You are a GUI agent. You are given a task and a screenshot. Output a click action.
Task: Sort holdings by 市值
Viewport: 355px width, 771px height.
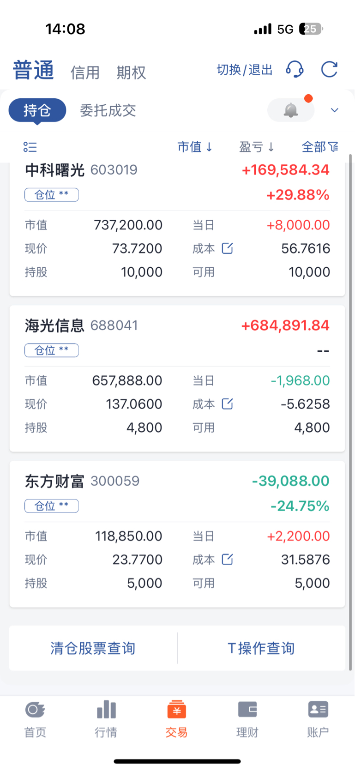(195, 147)
